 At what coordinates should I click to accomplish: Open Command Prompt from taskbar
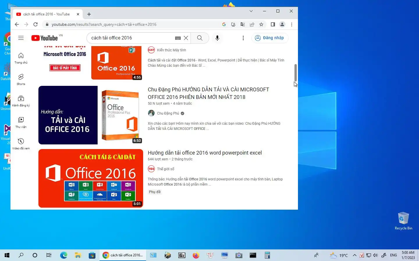coord(253,255)
